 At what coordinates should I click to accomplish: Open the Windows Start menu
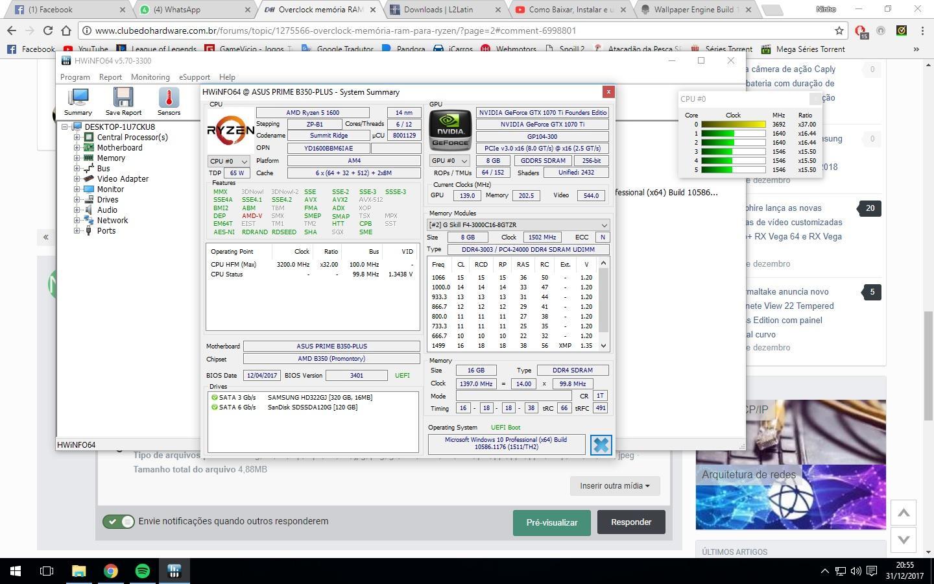[x=16, y=571]
